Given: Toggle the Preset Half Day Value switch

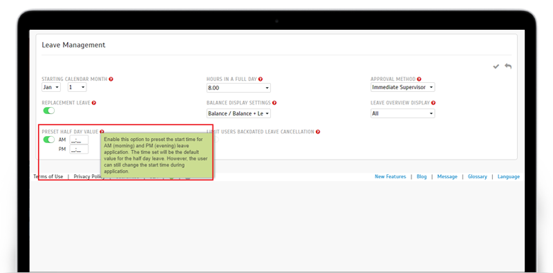Looking at the screenshot, I should pos(49,140).
